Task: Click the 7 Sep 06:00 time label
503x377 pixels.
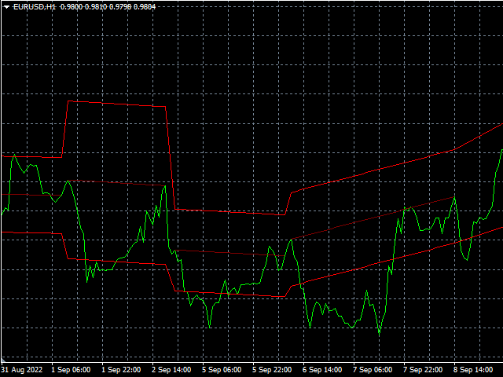Action: coord(373,369)
